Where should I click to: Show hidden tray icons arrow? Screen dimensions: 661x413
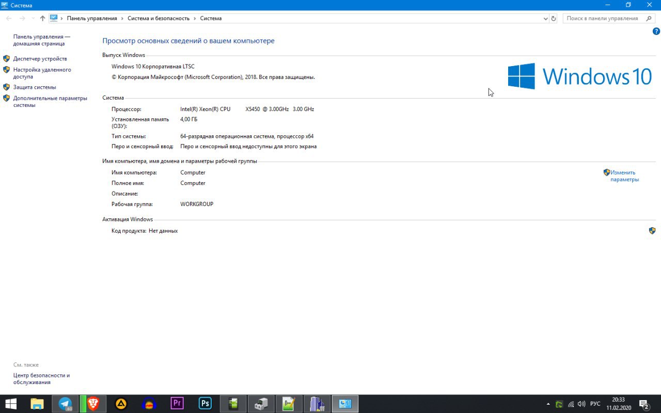click(548, 404)
